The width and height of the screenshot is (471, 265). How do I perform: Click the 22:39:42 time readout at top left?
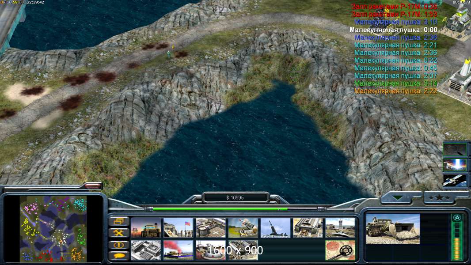35,2
